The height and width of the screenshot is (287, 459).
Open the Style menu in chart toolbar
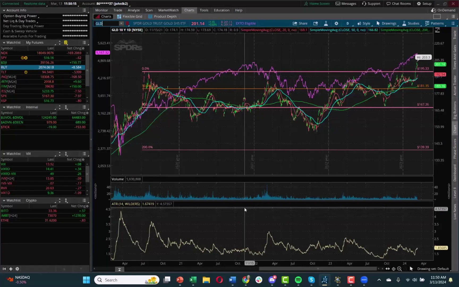click(x=364, y=23)
